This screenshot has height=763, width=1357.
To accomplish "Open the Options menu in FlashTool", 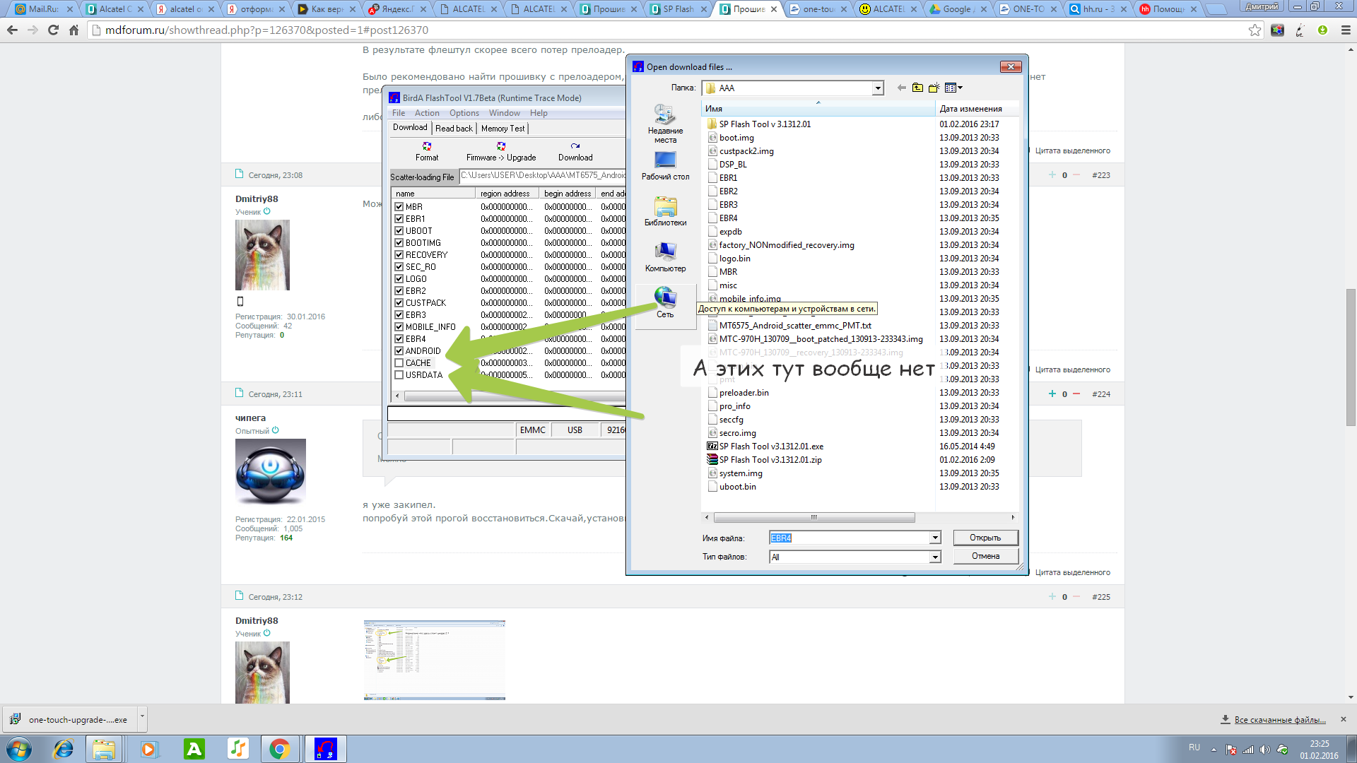I will [464, 113].
